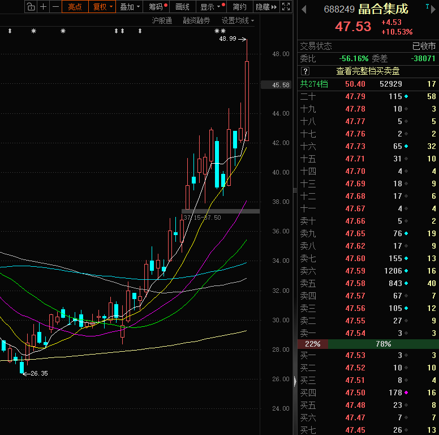Select the 卖六 47.59 ask row

tap(368, 271)
